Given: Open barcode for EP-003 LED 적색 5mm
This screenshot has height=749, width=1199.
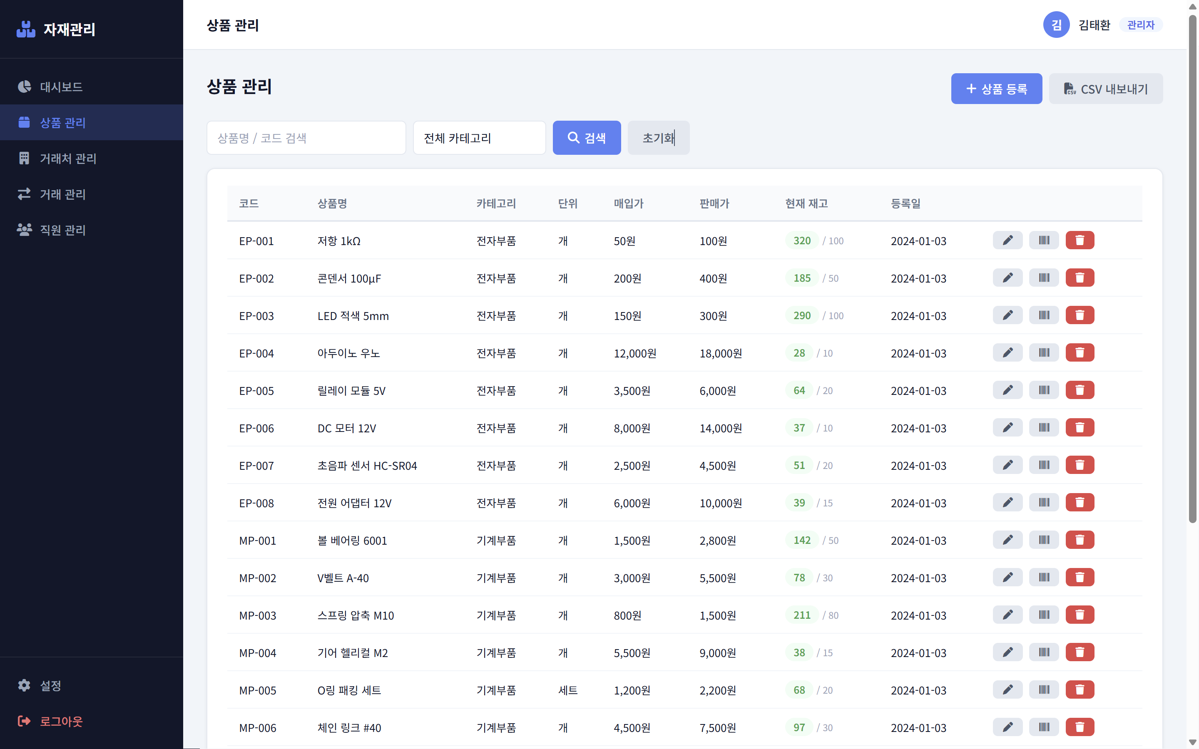Looking at the screenshot, I should [x=1043, y=315].
